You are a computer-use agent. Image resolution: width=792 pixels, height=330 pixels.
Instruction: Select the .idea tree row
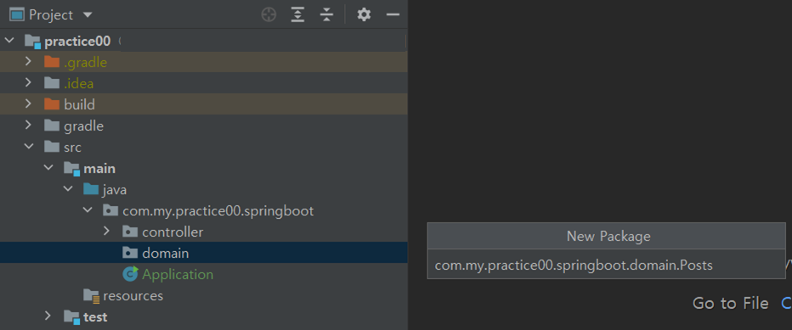pyautogui.click(x=204, y=83)
